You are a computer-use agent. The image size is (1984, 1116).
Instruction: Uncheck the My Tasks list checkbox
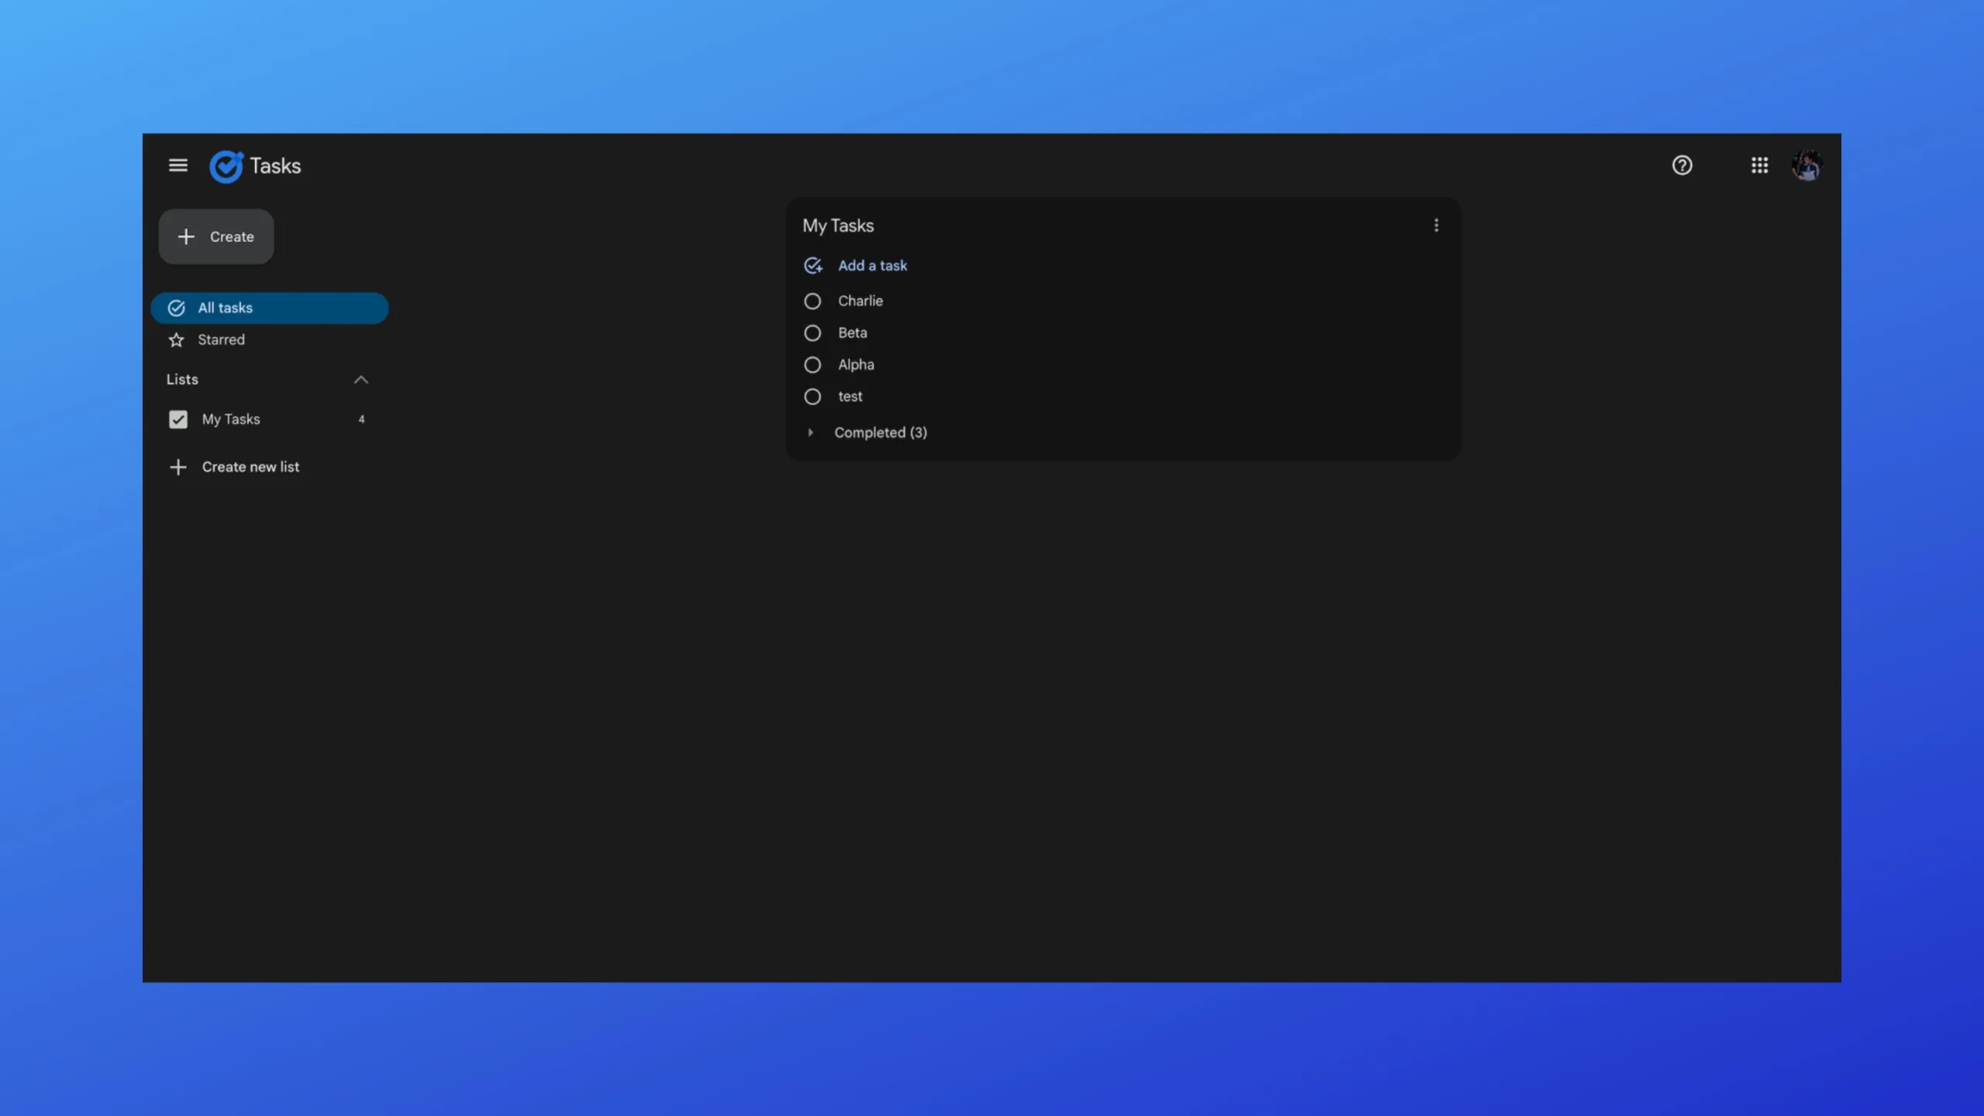coord(178,419)
